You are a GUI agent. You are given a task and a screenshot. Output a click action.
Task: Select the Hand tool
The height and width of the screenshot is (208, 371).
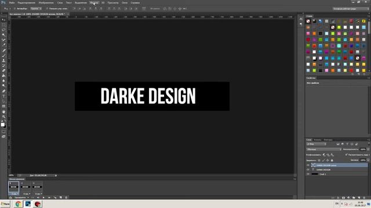[3, 112]
